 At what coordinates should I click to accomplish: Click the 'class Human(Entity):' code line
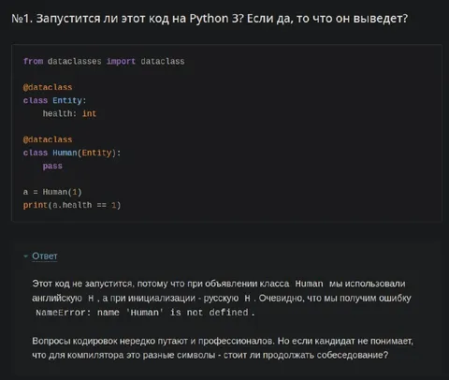coord(72,153)
